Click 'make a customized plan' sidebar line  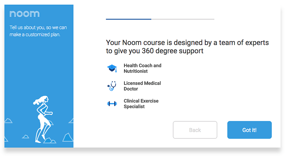point(35,34)
